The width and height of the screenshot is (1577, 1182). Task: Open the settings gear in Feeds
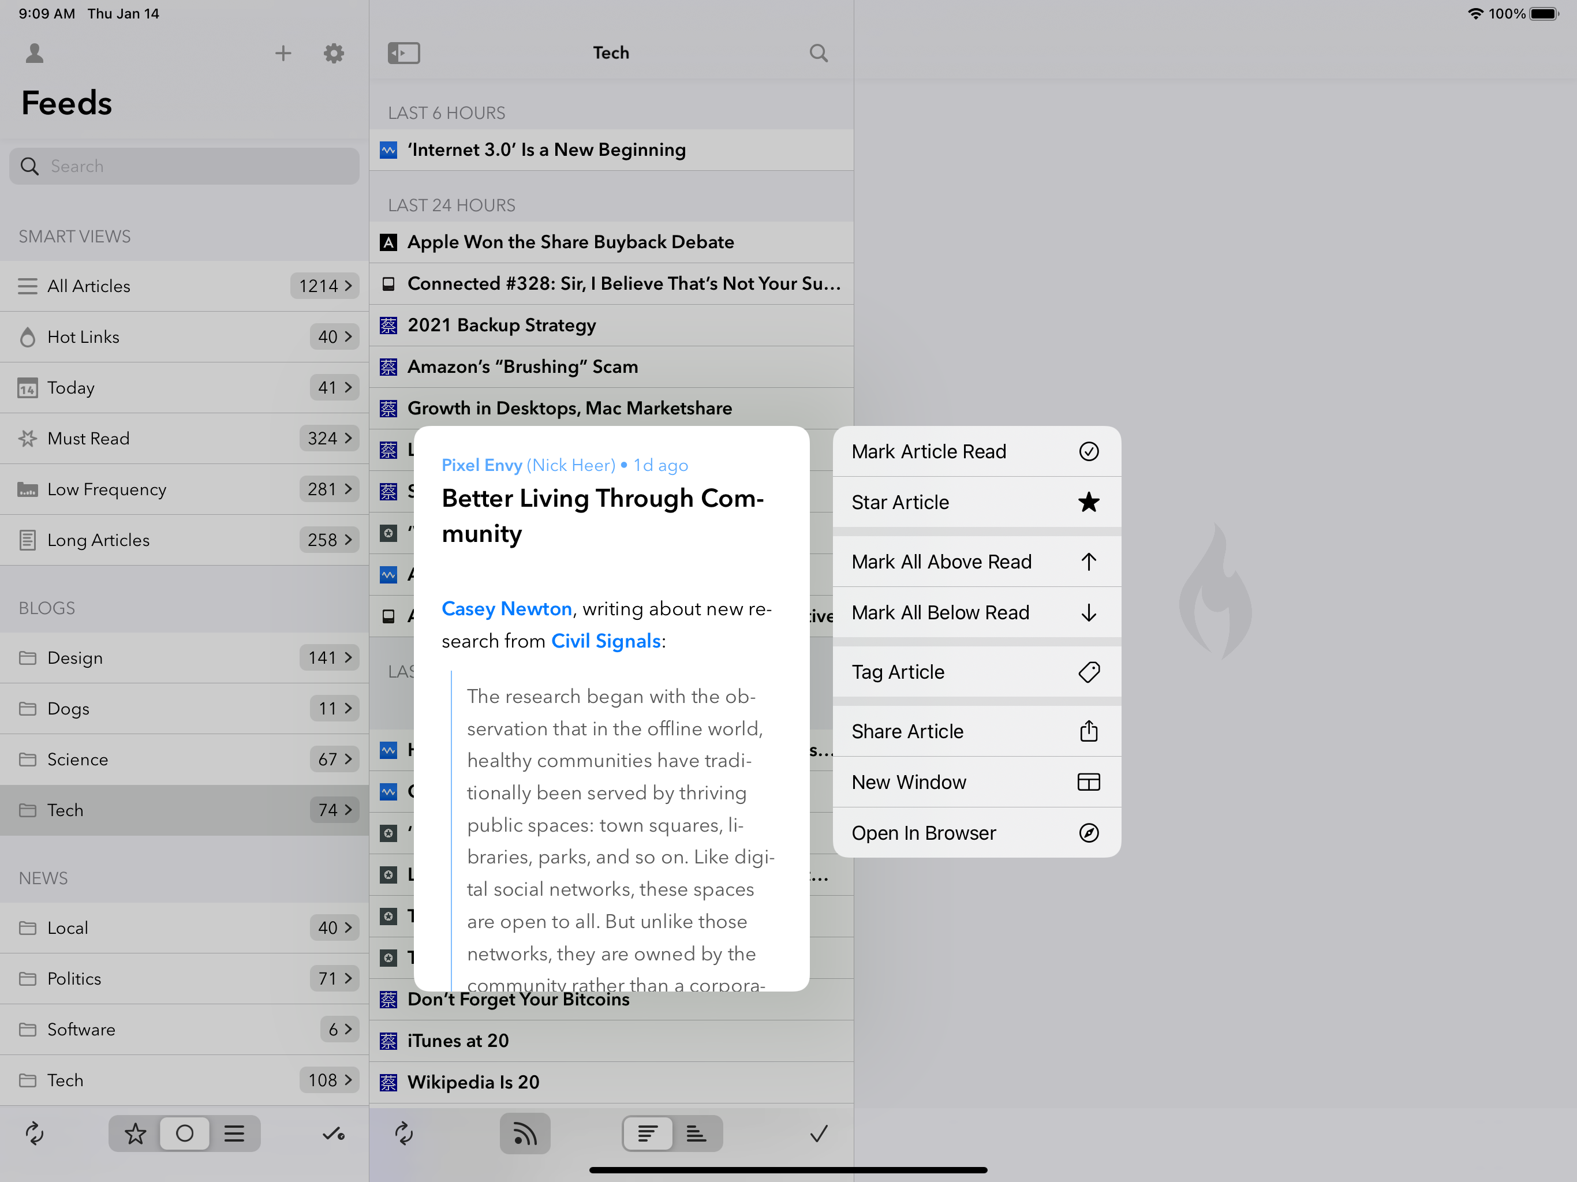coord(334,54)
